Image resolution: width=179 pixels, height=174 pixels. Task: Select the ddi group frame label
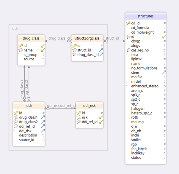[x=15, y=29]
